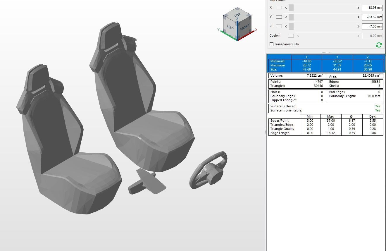Toggle the X clip plane box

click(279, 8)
